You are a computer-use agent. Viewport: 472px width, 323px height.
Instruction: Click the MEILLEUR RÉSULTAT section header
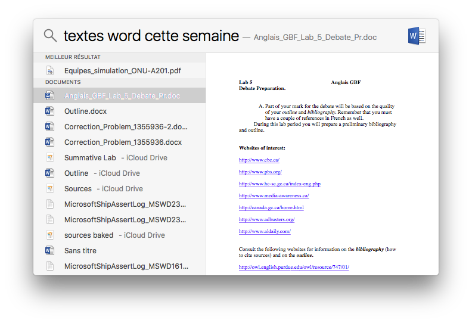coord(73,57)
